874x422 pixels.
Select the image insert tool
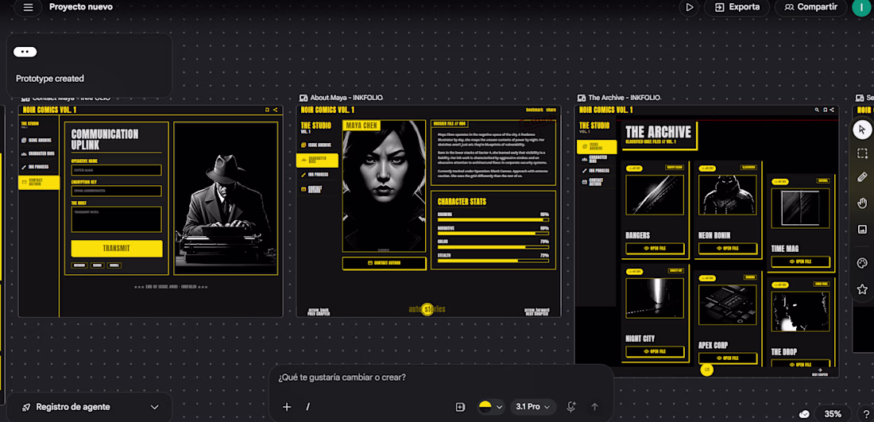tap(862, 229)
